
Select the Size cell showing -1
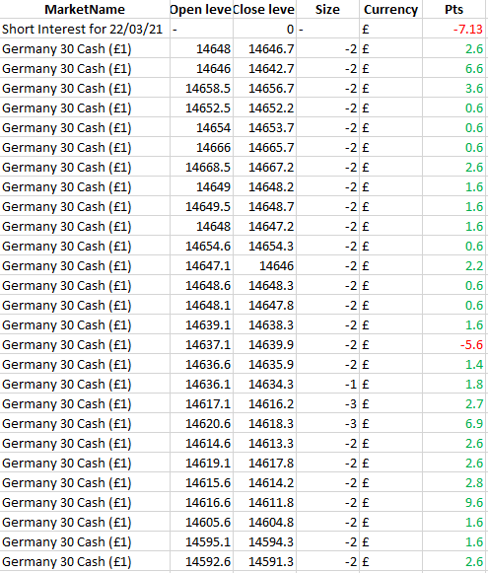point(327,384)
